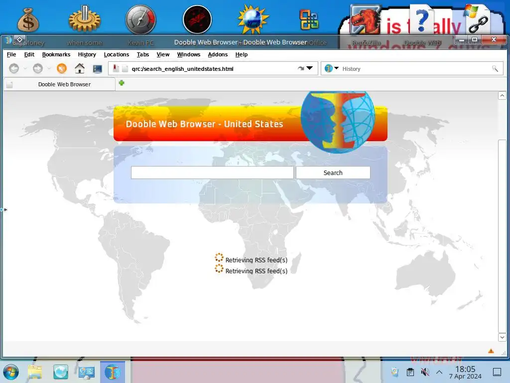Add a new tab with green plus
This screenshot has width=510, height=383.
[x=122, y=83]
